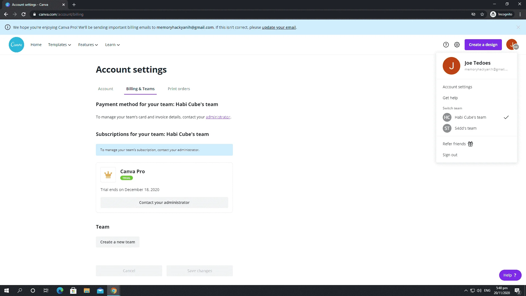The image size is (526, 296).
Task: Open the Windows Start menu
Action: coord(7,291)
